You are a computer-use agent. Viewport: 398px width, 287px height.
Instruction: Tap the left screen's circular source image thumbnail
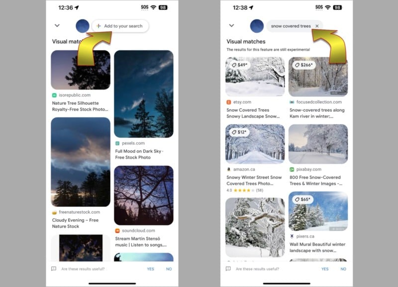[83, 26]
